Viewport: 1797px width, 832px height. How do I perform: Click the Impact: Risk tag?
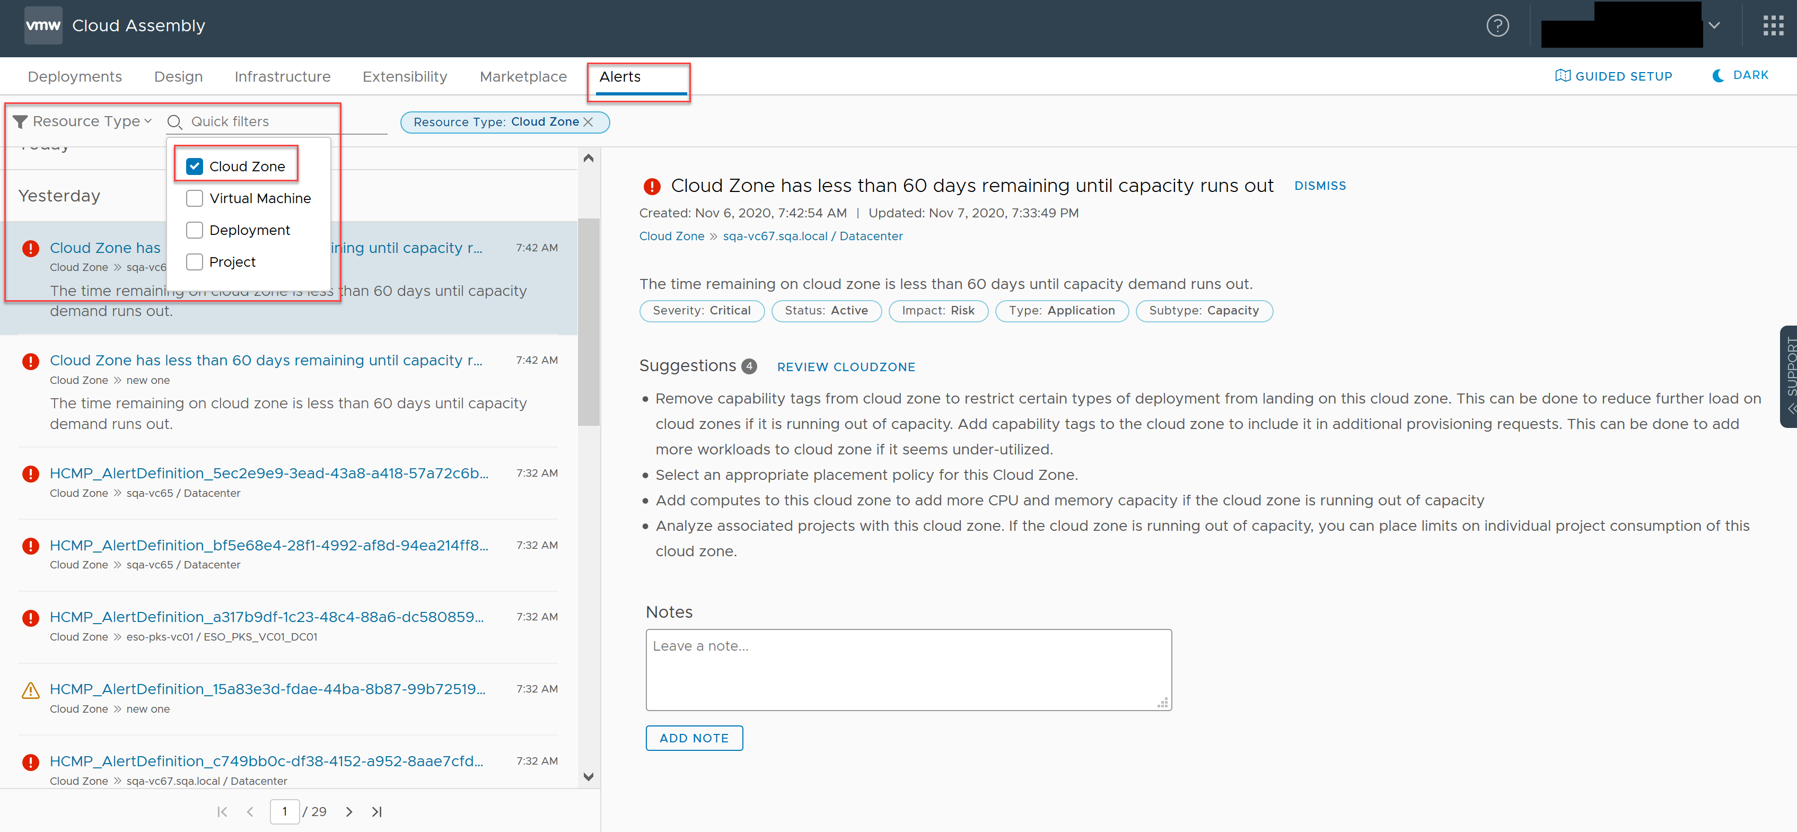tap(937, 311)
